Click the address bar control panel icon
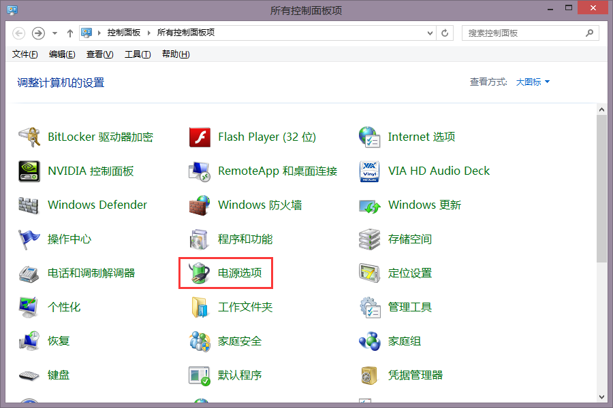Image resolution: width=613 pixels, height=408 pixels. tap(87, 33)
